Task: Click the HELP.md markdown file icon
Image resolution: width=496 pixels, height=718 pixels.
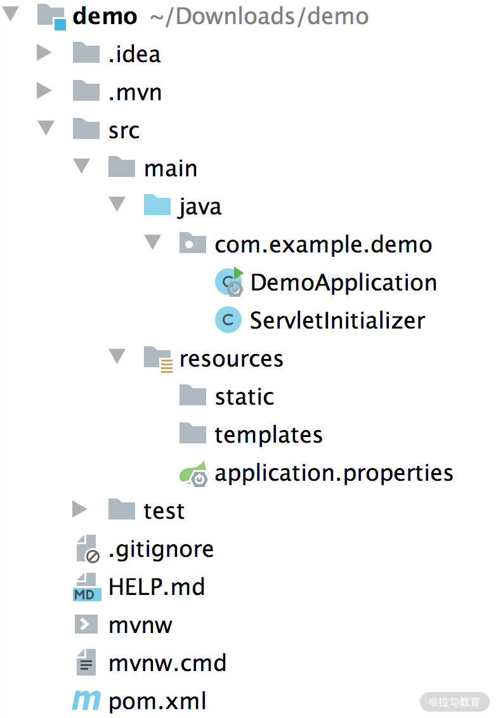Action: (86, 587)
